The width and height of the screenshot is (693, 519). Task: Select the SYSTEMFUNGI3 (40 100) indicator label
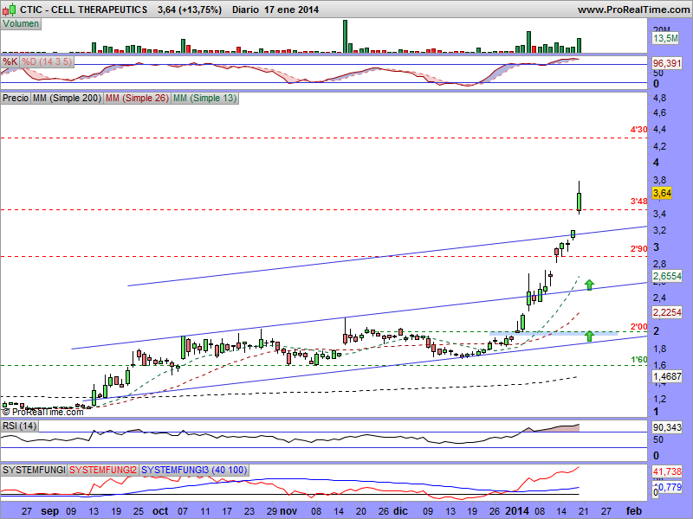click(194, 470)
